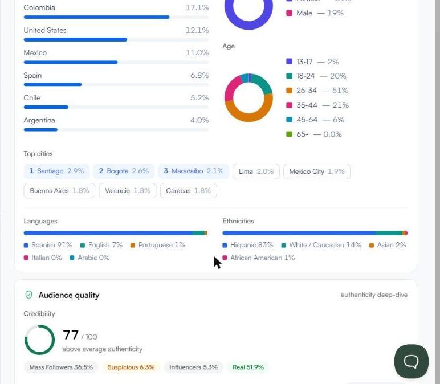Screen dimensions: 440x384
Task: Click the Ethnicities stacked bar
Action: [x=315, y=233]
